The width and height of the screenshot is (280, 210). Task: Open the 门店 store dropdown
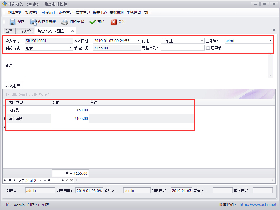202,41
